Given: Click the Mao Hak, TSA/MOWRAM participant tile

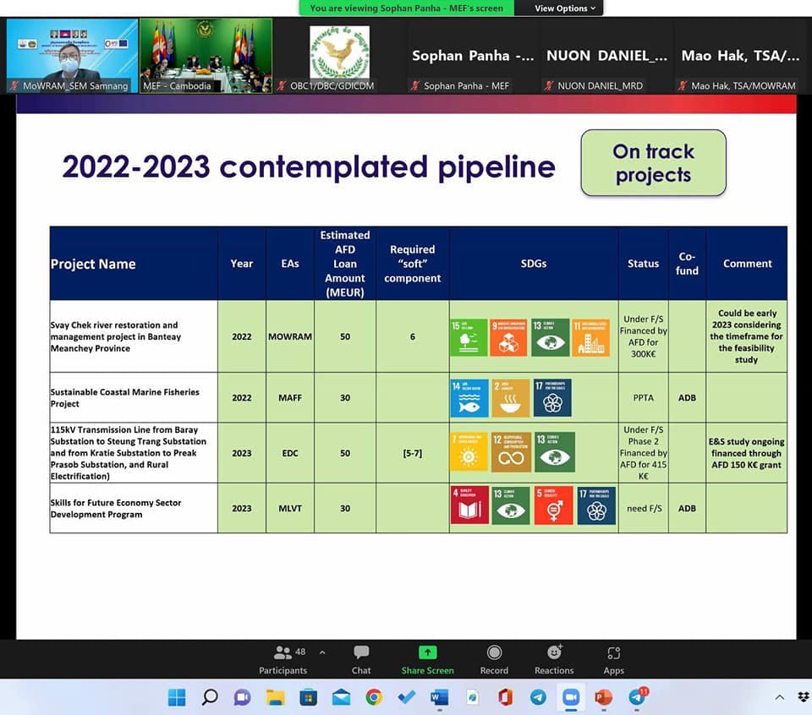Looking at the screenshot, I should pyautogui.click(x=743, y=57).
